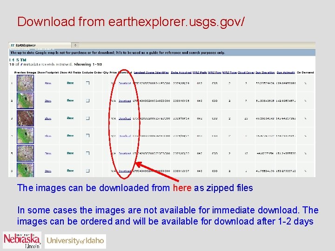Tick the Exclude checkbox in row 1

click(x=87, y=83)
